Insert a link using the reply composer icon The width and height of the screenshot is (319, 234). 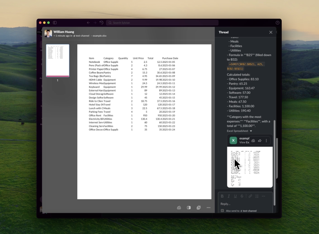pyautogui.click(x=250, y=196)
